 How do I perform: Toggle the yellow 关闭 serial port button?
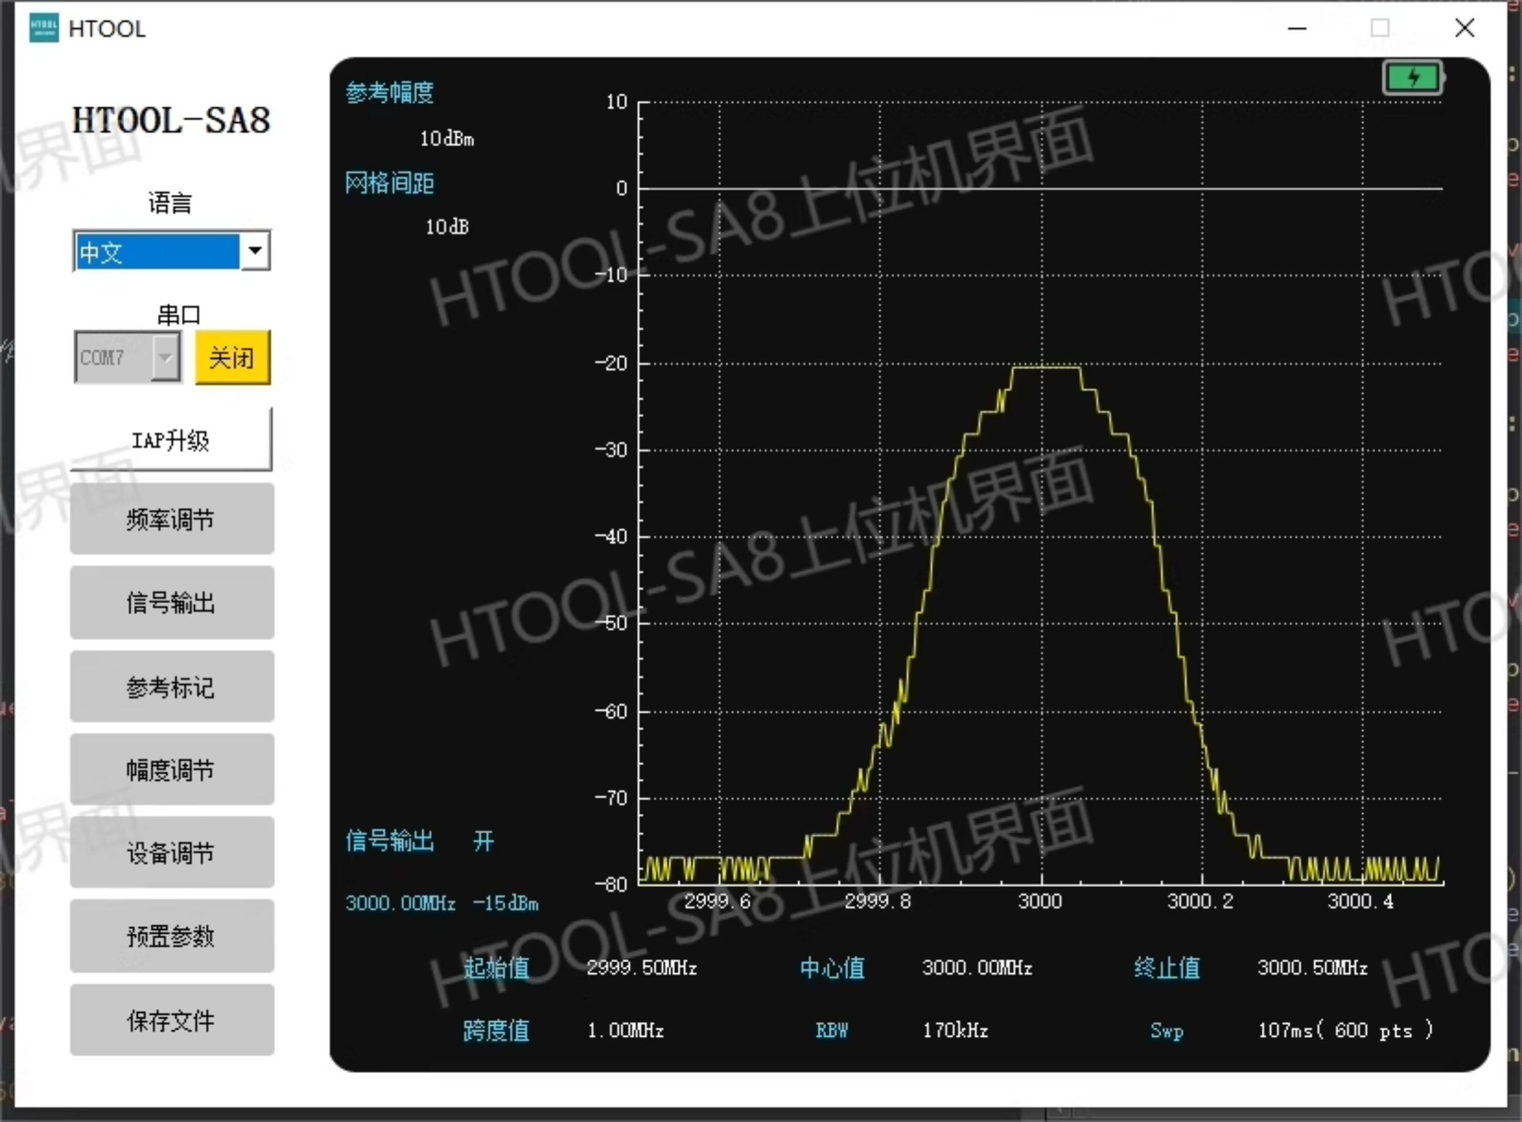232,357
